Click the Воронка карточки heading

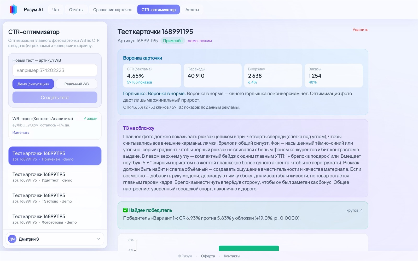coord(143,58)
